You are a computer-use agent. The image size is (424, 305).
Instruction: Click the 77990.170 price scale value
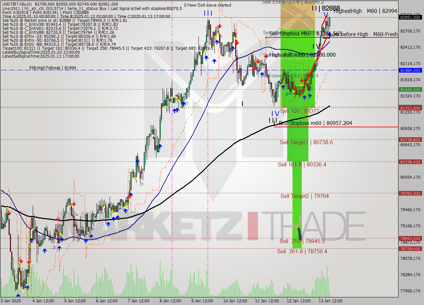(410, 291)
